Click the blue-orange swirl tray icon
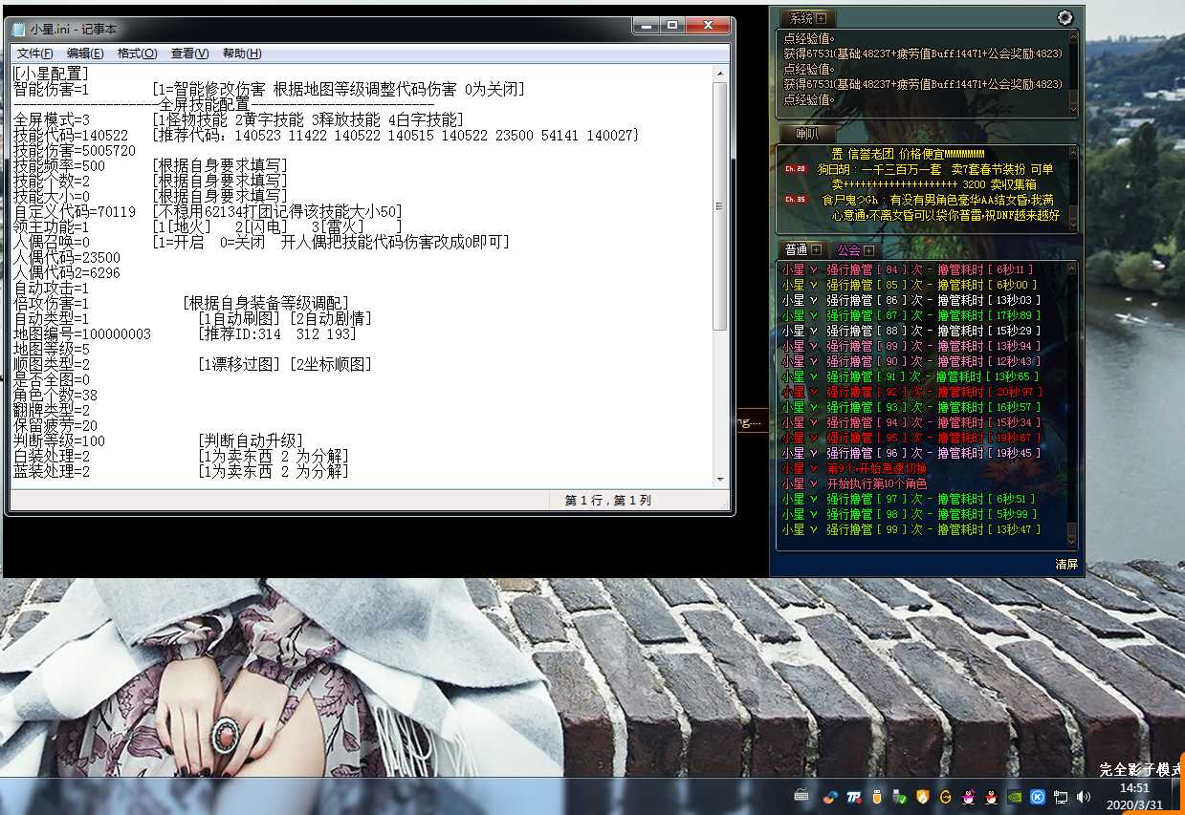The height and width of the screenshot is (815, 1185). (x=830, y=796)
